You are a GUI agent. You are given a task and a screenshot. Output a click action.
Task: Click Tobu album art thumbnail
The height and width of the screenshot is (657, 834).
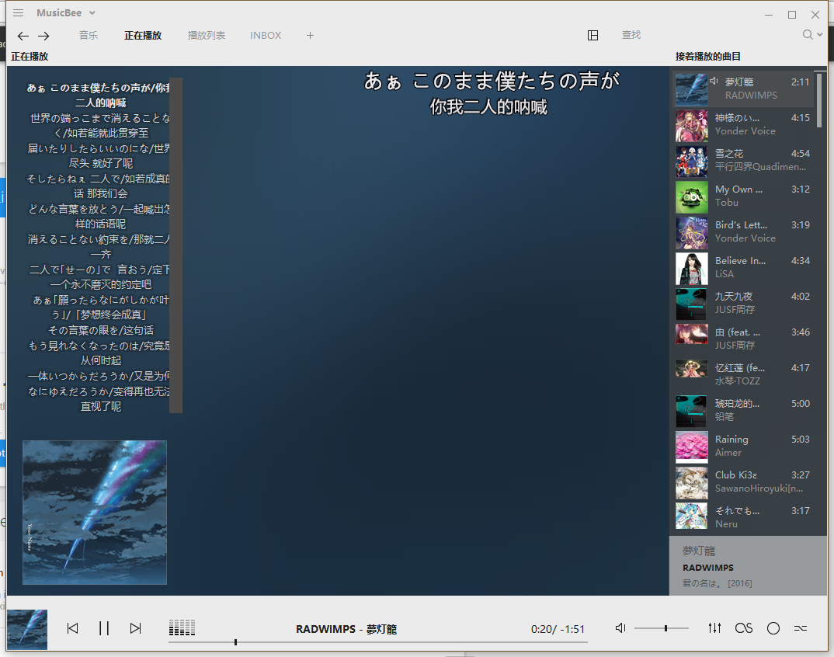click(691, 196)
